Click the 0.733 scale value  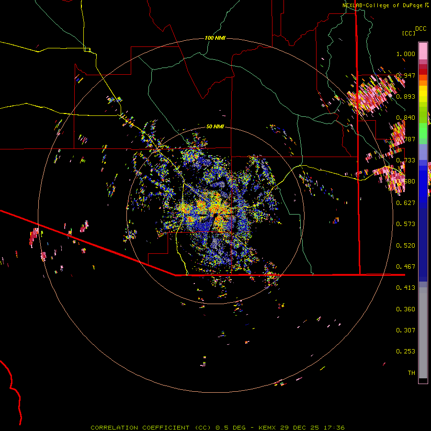tap(406, 160)
